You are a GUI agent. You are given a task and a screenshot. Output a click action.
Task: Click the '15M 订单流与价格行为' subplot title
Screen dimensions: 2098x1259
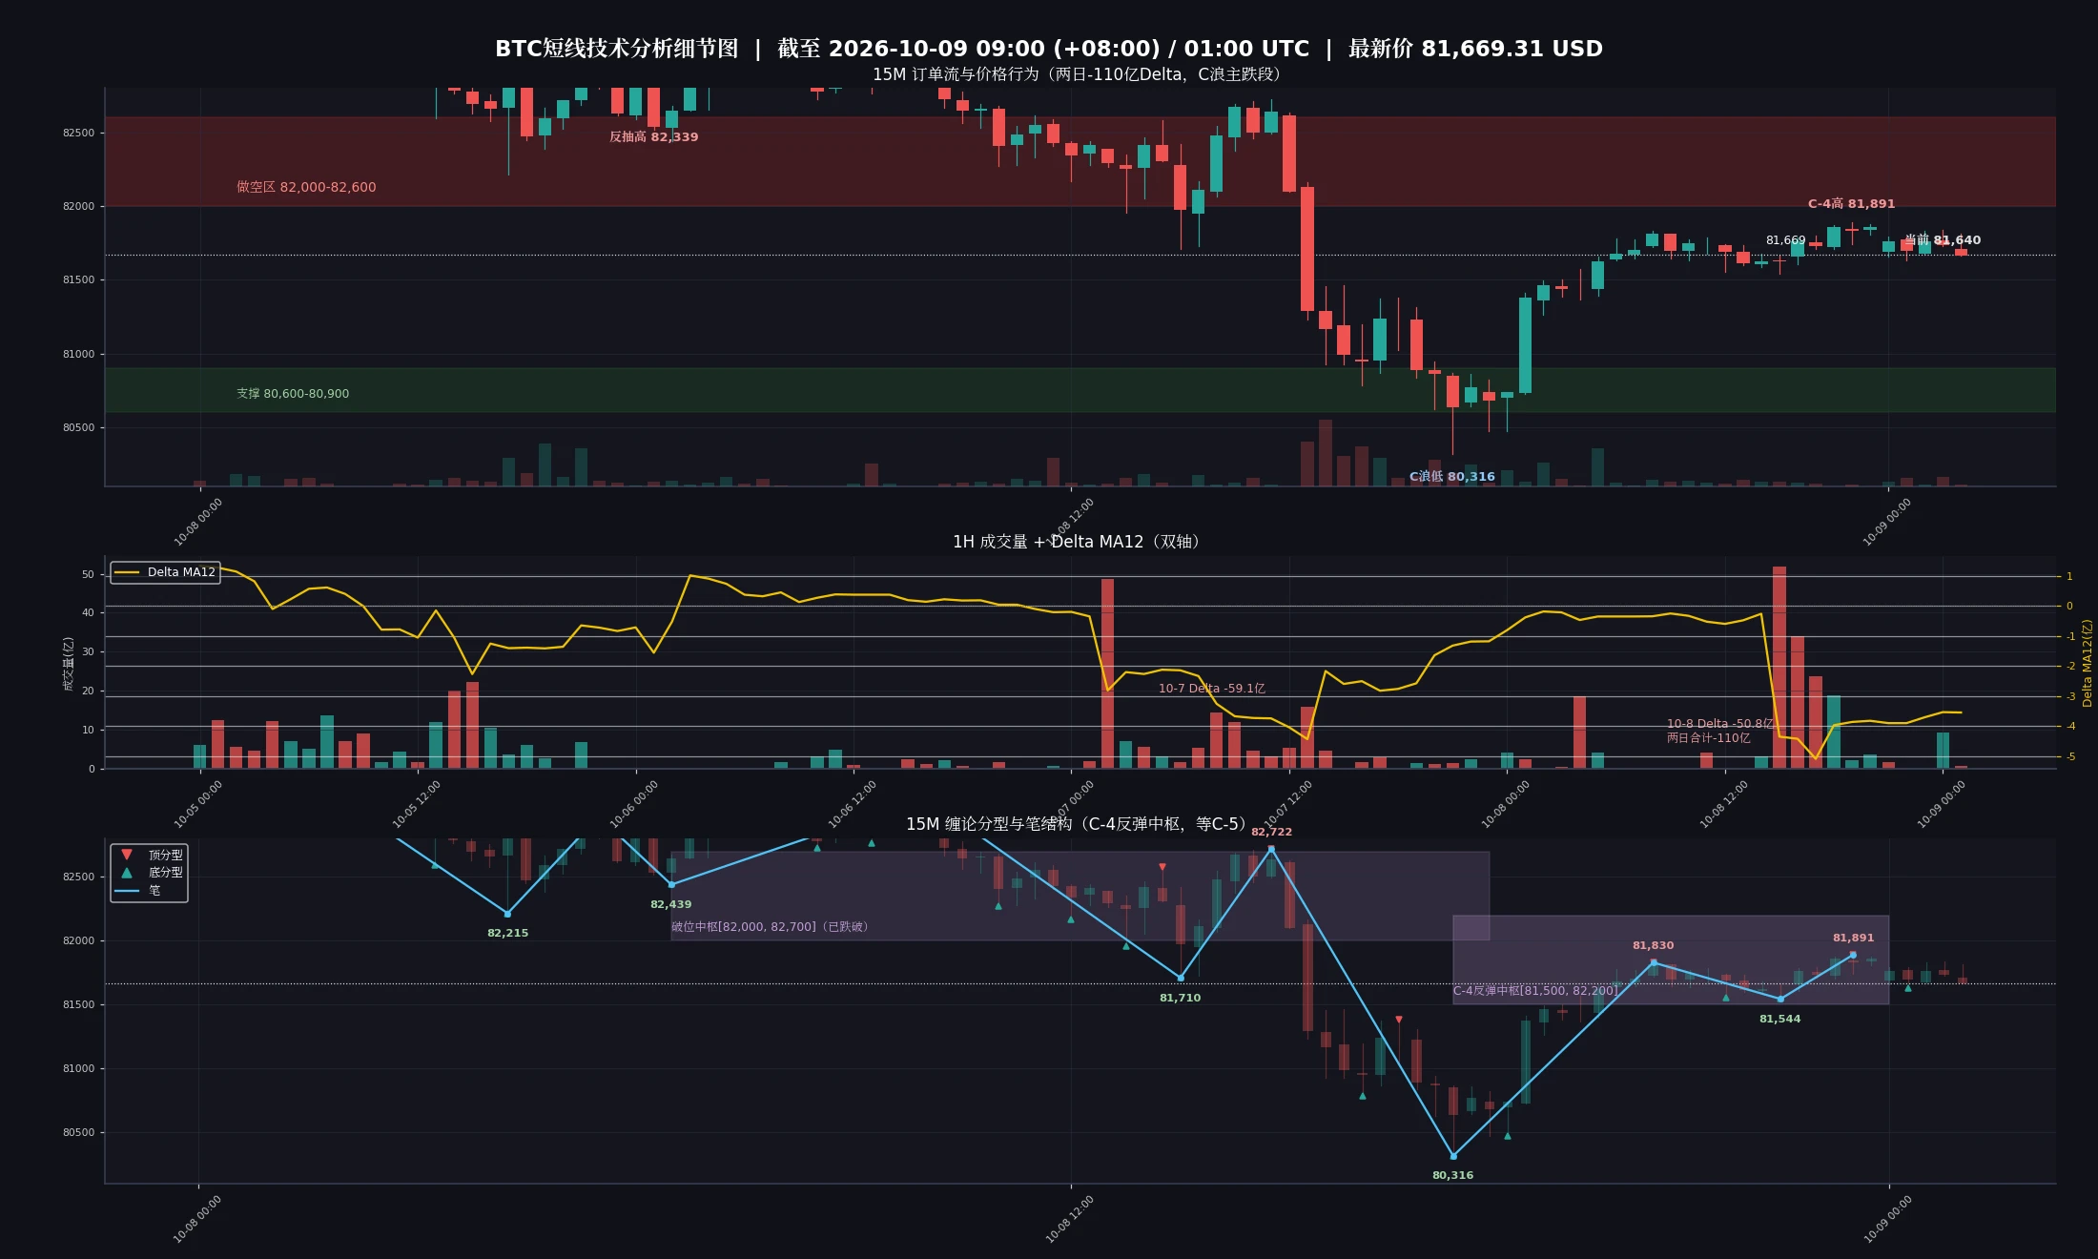coord(1080,74)
